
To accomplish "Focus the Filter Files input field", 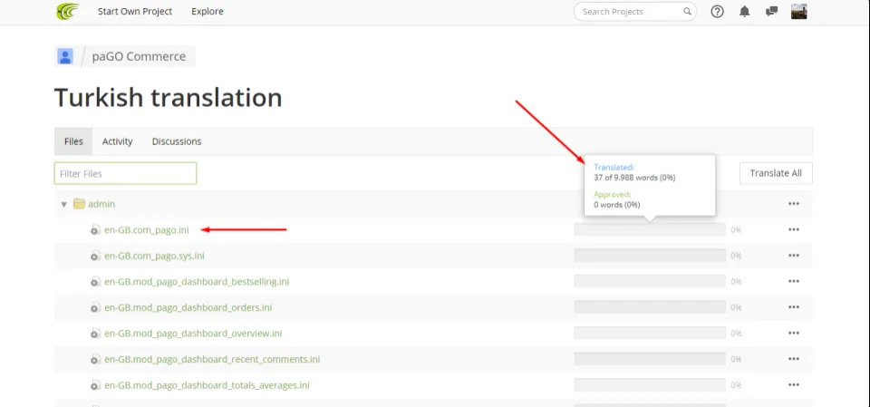I will (x=125, y=173).
